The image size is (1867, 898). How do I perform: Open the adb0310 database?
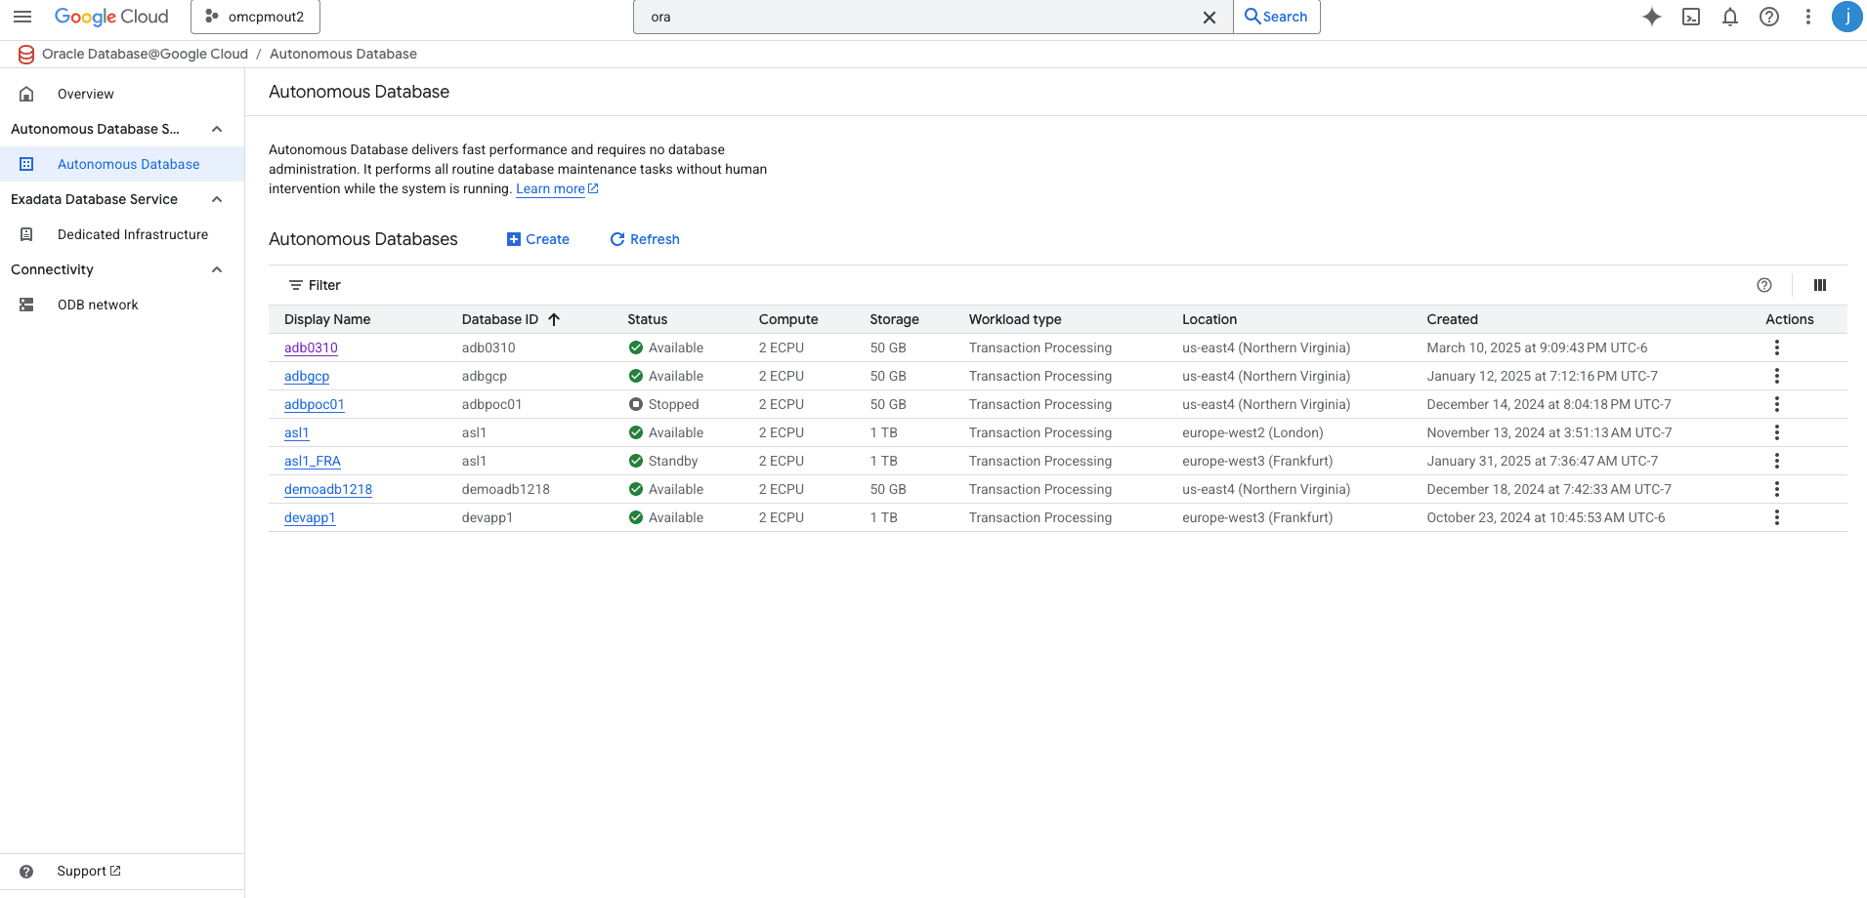311,347
